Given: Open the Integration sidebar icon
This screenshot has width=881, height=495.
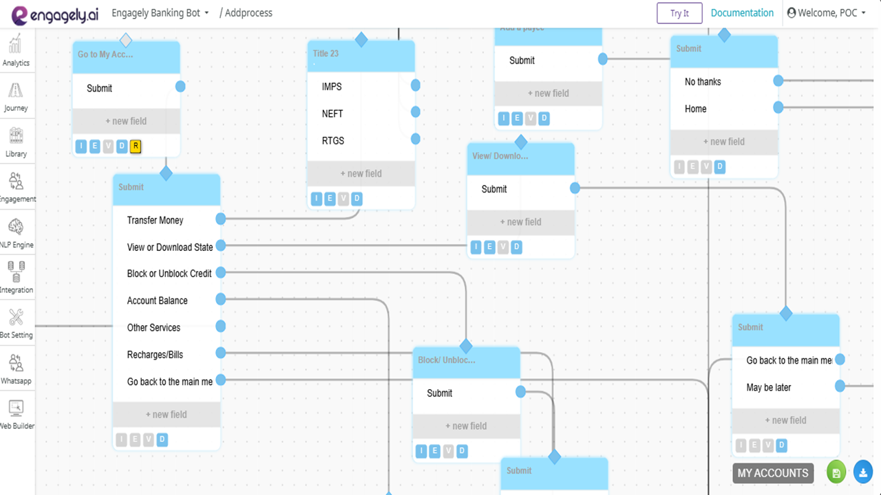Looking at the screenshot, I should pos(16,278).
